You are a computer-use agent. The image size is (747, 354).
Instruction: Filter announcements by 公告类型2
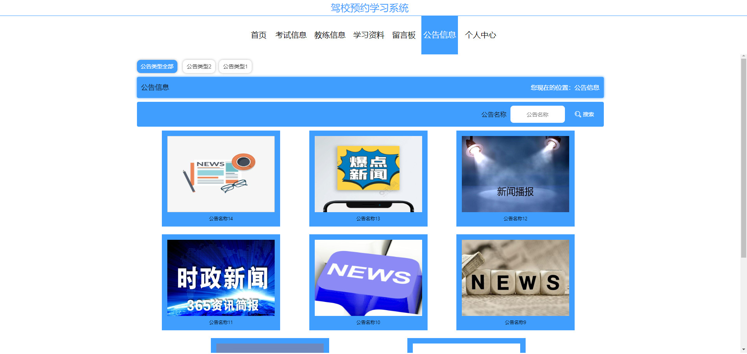[x=199, y=66]
